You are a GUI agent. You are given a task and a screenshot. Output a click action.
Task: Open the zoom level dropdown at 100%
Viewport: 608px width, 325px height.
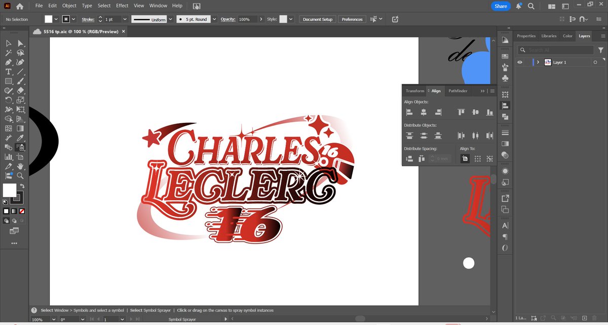click(x=55, y=319)
